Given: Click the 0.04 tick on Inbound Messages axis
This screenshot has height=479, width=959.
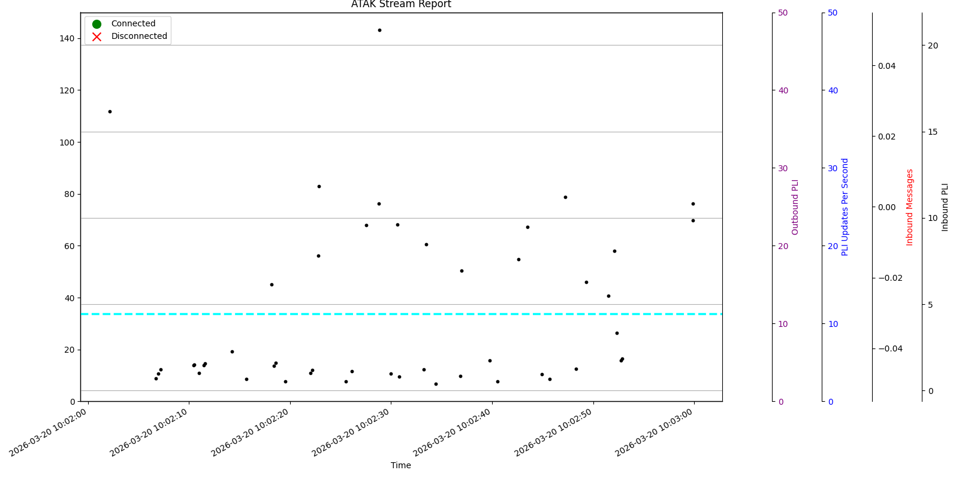Looking at the screenshot, I should coord(887,66).
